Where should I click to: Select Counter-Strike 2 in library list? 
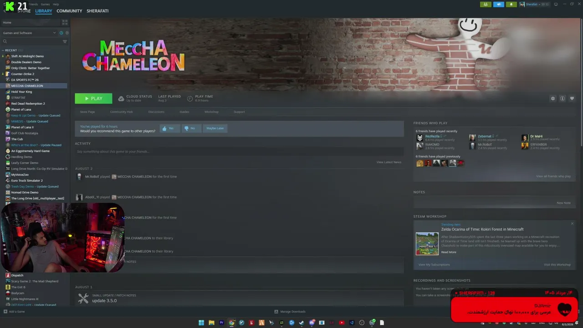23,74
